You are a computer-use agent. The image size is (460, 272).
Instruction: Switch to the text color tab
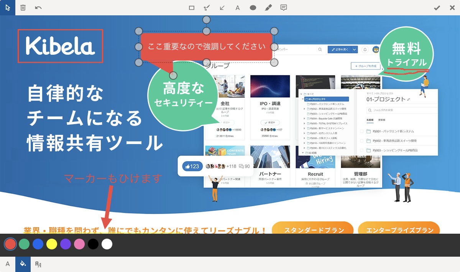click(8, 264)
